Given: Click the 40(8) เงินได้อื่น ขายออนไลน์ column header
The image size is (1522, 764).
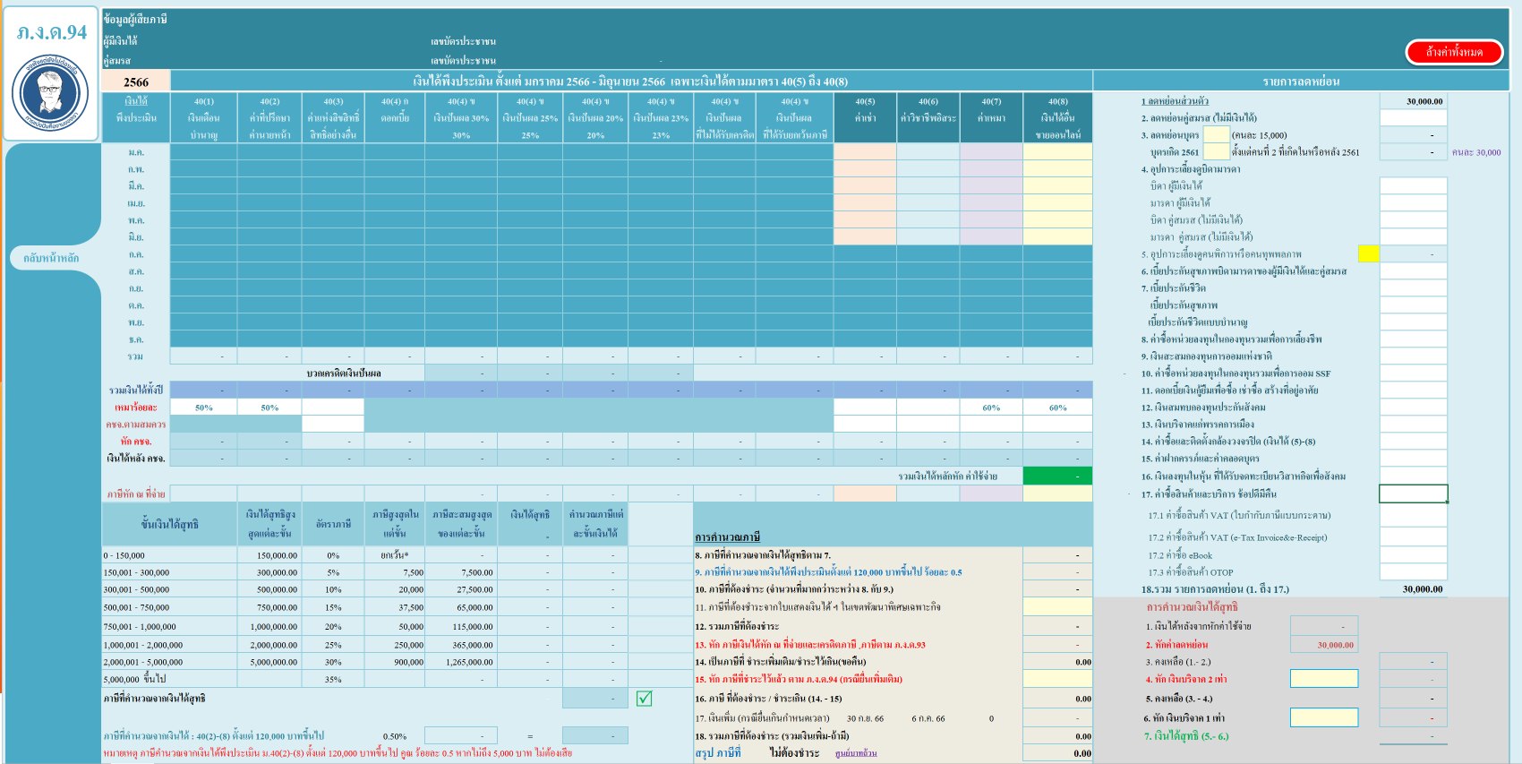Looking at the screenshot, I should (1057, 118).
